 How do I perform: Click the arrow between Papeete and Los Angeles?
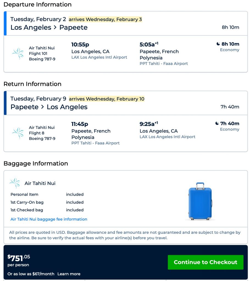[43, 107]
